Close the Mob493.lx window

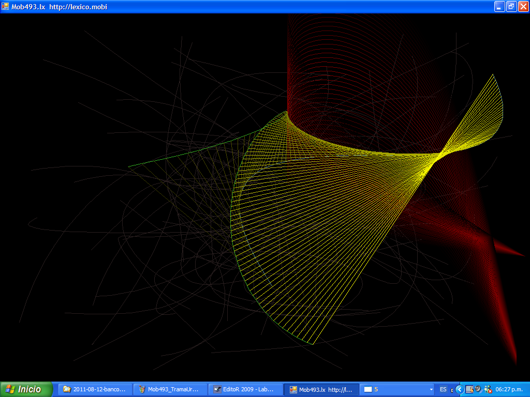(x=523, y=7)
